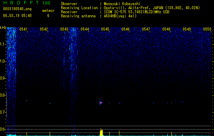Click the 0542 time marker

pos(44,29)
